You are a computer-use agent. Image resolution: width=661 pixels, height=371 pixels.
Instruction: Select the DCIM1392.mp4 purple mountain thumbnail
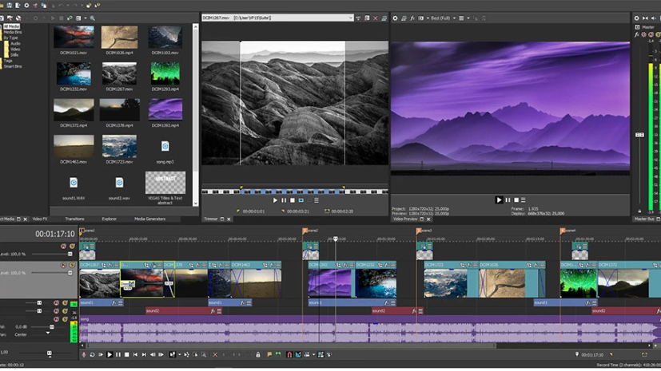coord(165,109)
